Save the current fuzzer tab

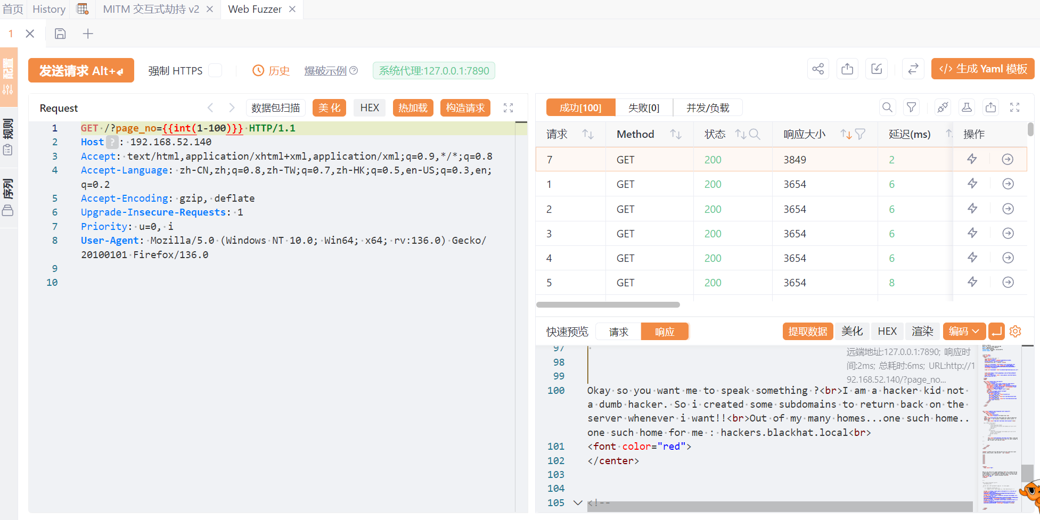tap(60, 34)
